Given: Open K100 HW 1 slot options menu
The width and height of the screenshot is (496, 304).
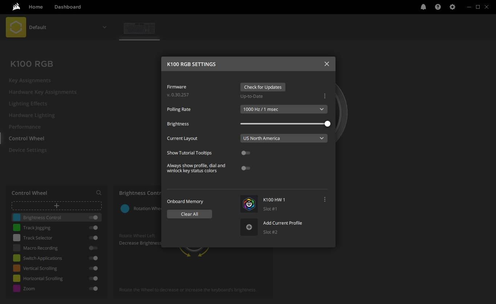Looking at the screenshot, I should click(x=325, y=200).
